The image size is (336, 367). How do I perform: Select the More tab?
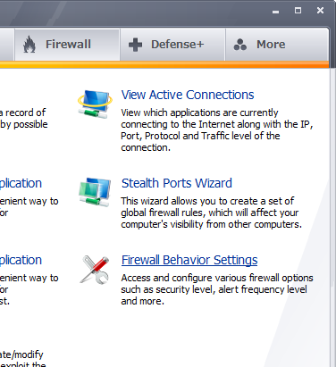(277, 45)
